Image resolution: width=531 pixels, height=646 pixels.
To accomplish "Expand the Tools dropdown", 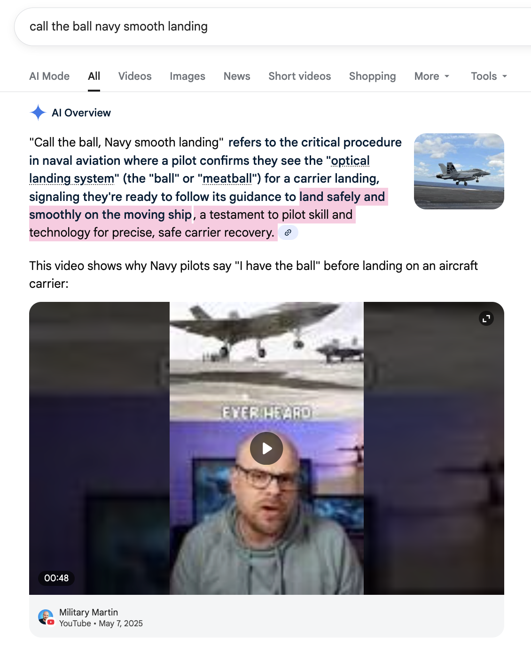I will pos(489,76).
